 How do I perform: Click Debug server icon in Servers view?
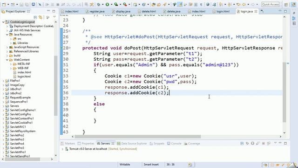[x=247, y=143]
